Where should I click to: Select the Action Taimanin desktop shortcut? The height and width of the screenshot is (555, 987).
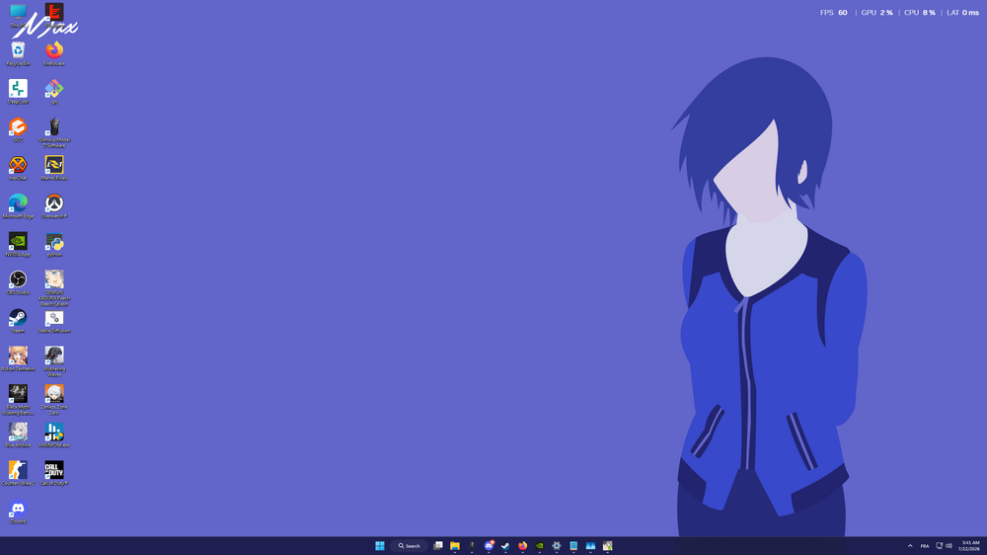(x=18, y=359)
